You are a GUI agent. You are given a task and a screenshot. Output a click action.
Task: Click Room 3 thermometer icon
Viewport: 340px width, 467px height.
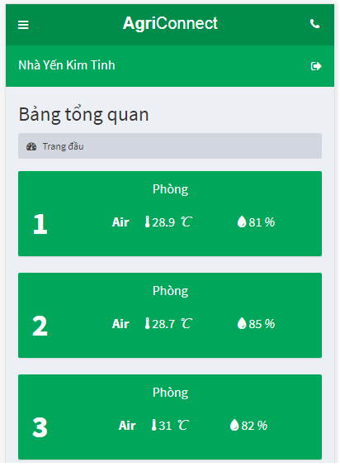click(x=154, y=427)
